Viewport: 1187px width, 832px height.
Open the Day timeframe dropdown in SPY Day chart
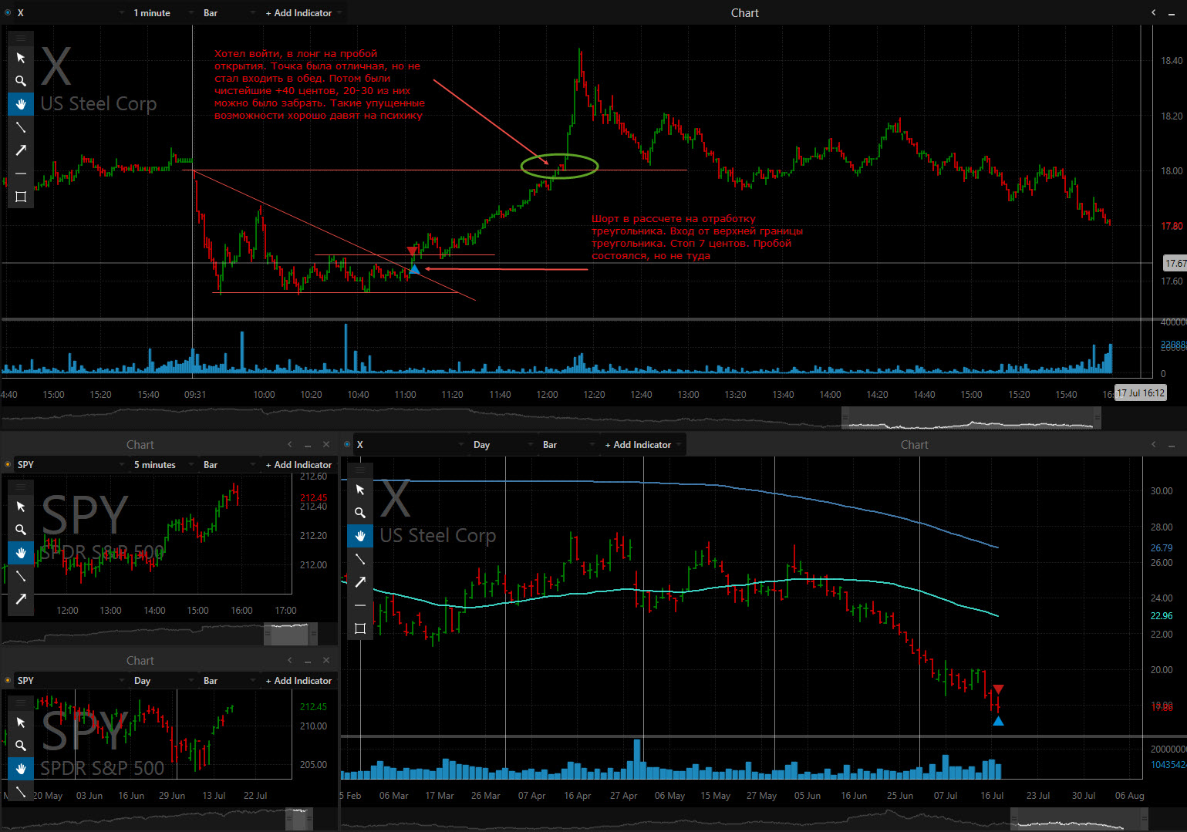pos(162,681)
